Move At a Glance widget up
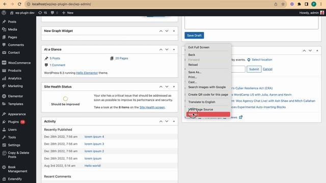Viewport: 326px width, 183px height. click(x=161, y=50)
